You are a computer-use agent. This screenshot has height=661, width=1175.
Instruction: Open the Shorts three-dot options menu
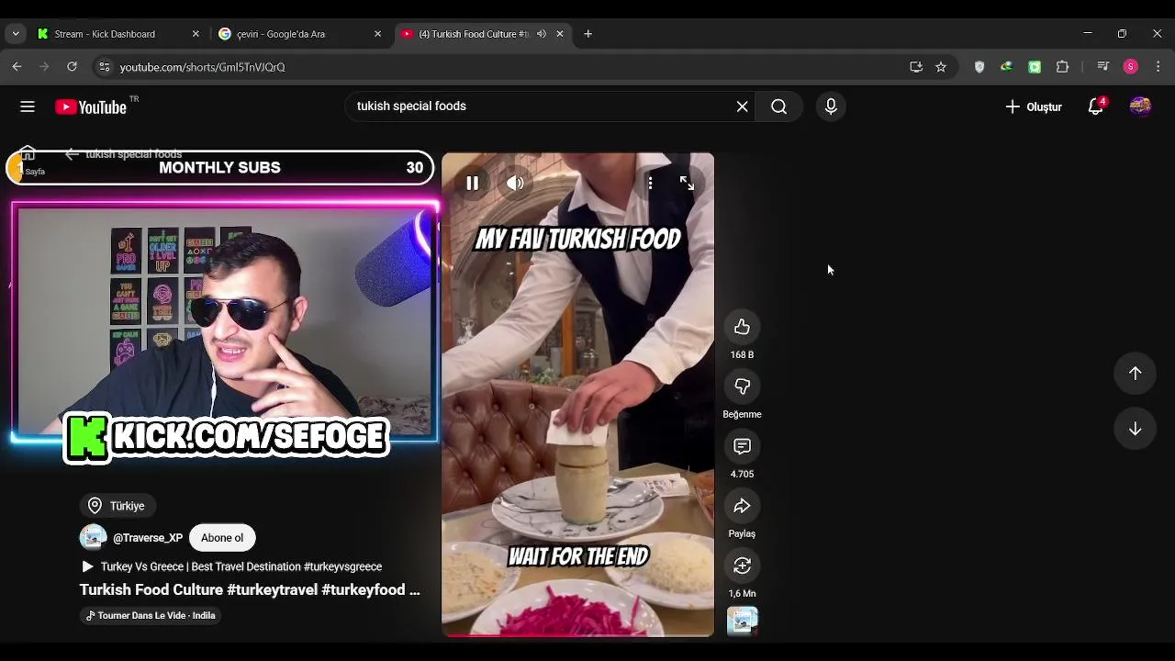[650, 183]
